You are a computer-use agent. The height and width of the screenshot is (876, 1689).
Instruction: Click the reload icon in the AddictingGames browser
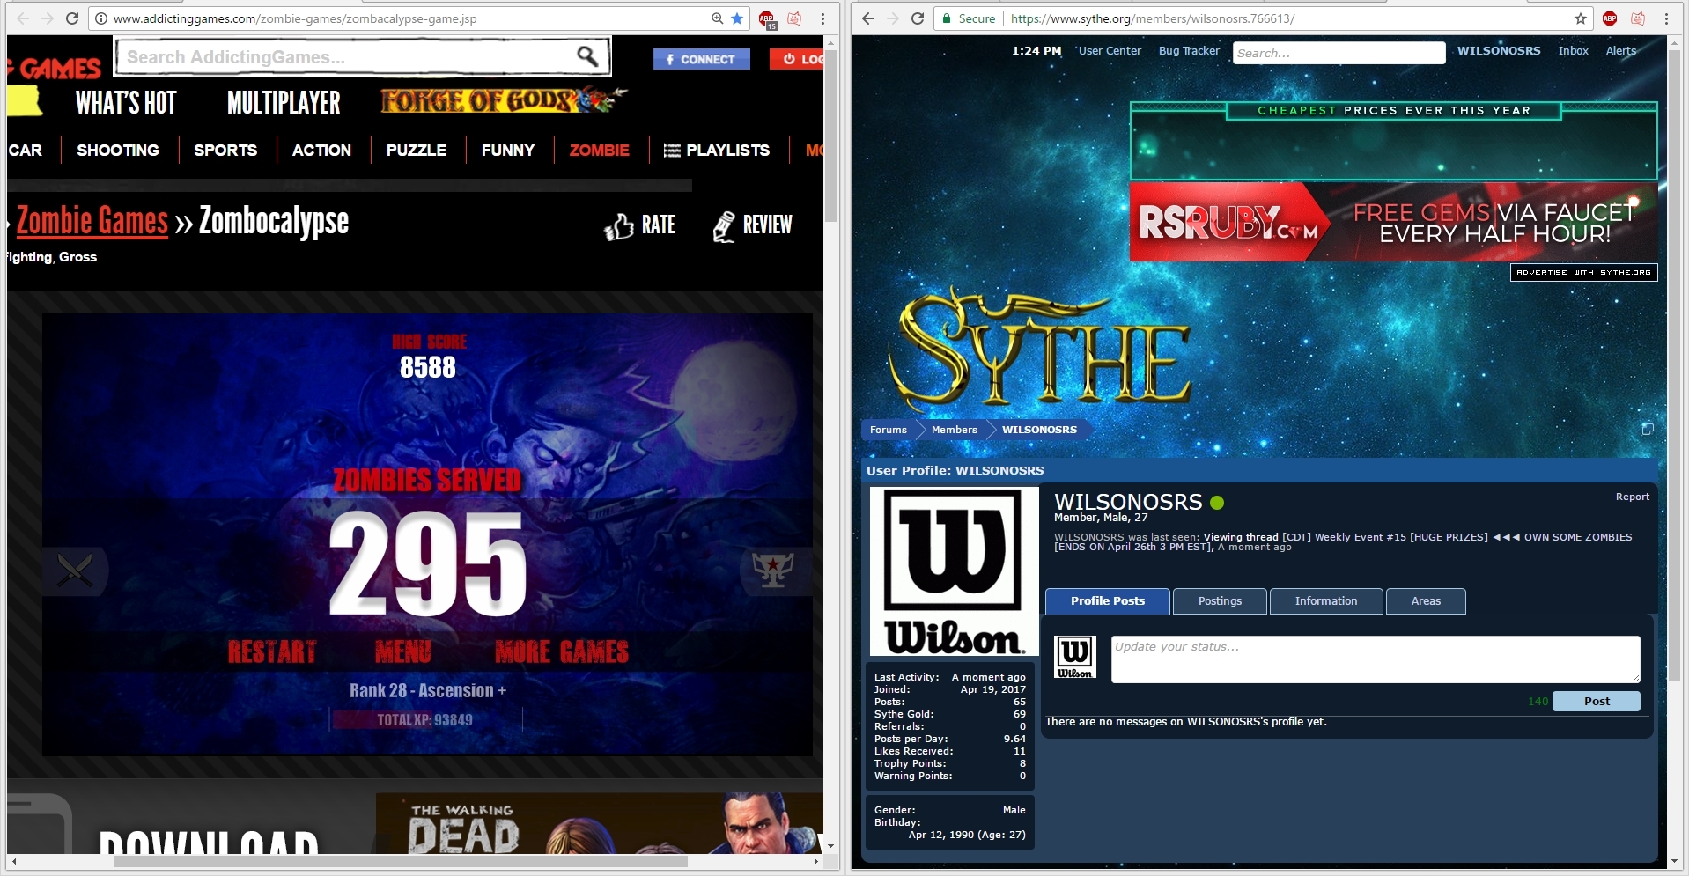tap(72, 18)
